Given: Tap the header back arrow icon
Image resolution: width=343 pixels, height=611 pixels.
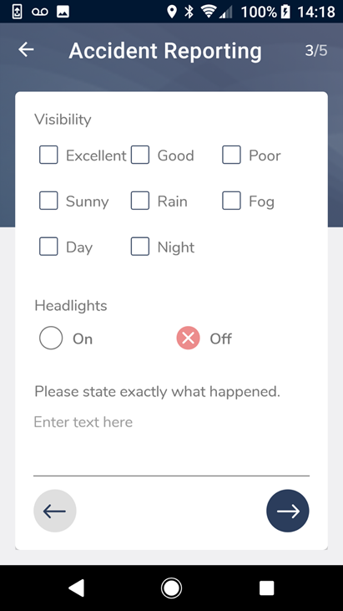Looking at the screenshot, I should pos(26,49).
